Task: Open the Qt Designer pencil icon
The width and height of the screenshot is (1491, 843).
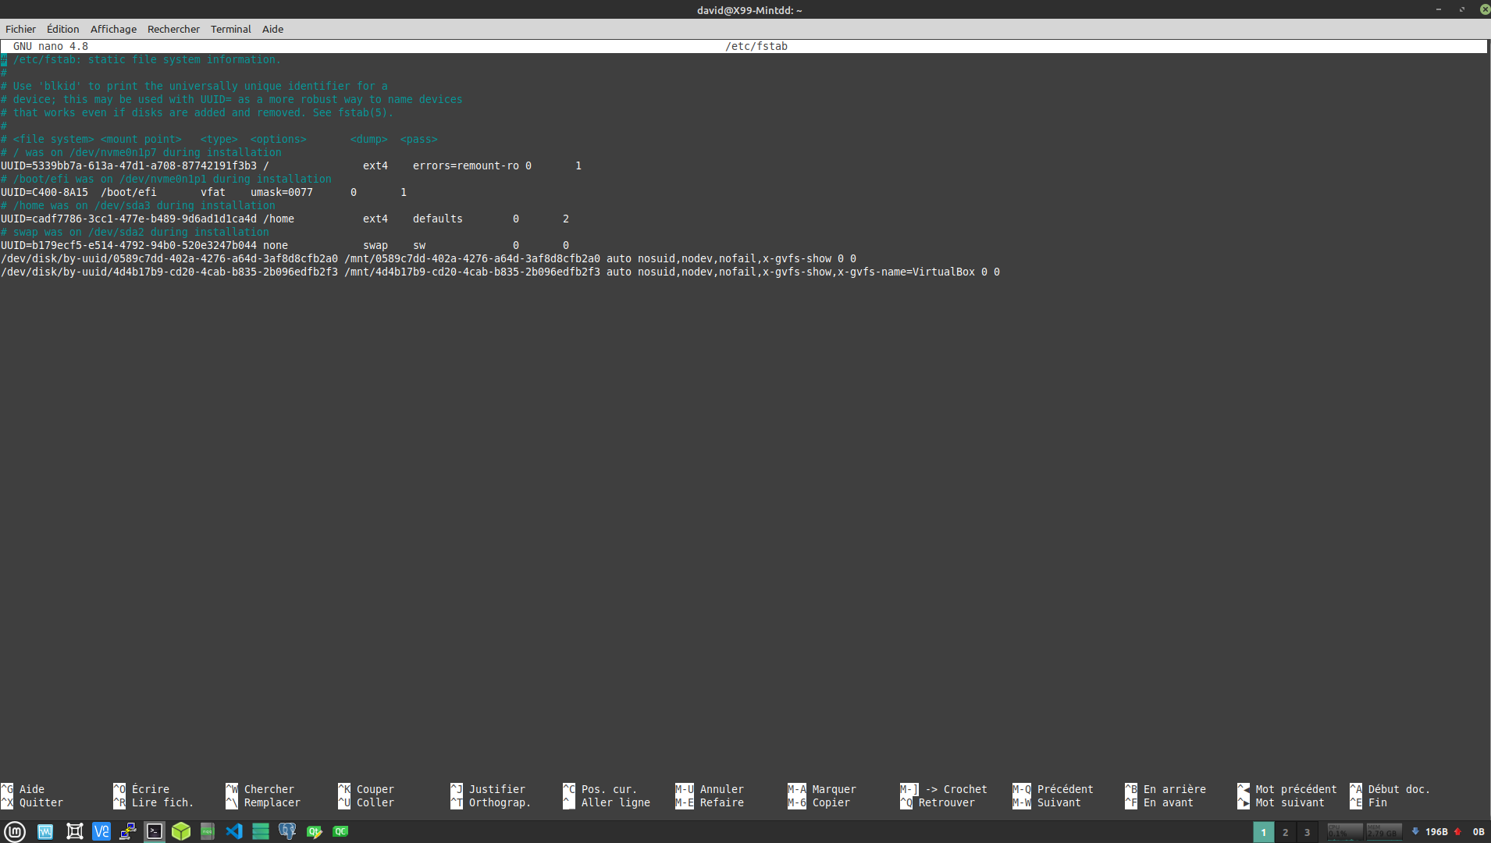Action: coord(314,831)
